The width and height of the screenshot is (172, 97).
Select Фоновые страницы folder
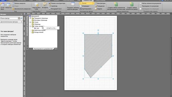(41, 20)
